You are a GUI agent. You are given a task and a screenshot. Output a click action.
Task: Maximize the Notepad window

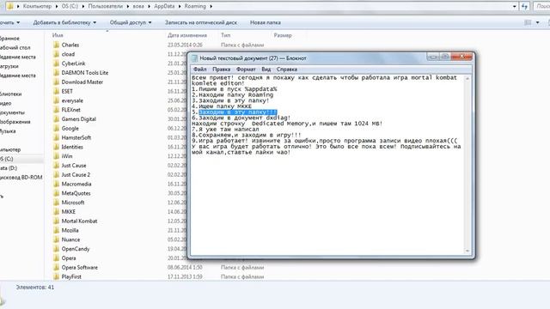445,57
